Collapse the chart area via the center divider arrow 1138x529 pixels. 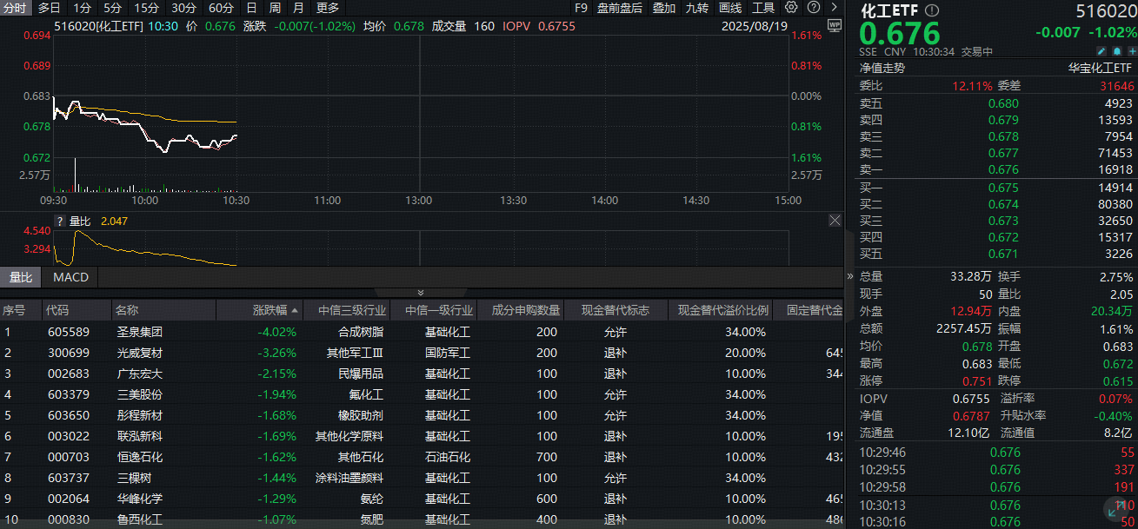tap(422, 292)
